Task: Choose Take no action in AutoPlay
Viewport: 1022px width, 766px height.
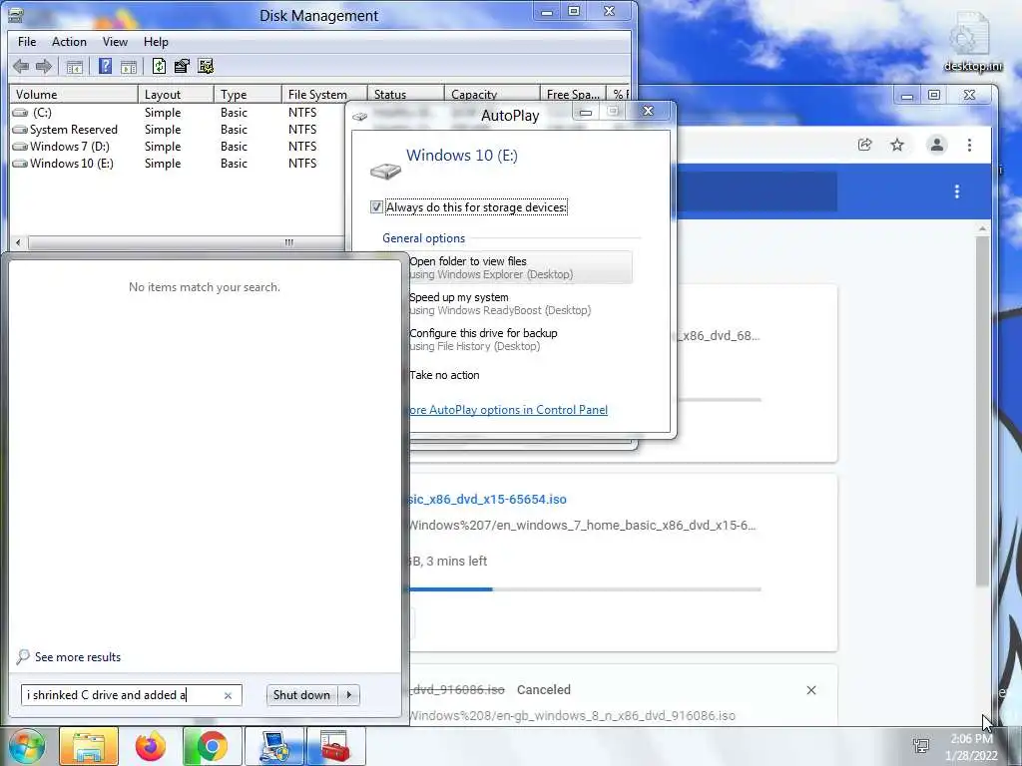Action: [x=444, y=375]
